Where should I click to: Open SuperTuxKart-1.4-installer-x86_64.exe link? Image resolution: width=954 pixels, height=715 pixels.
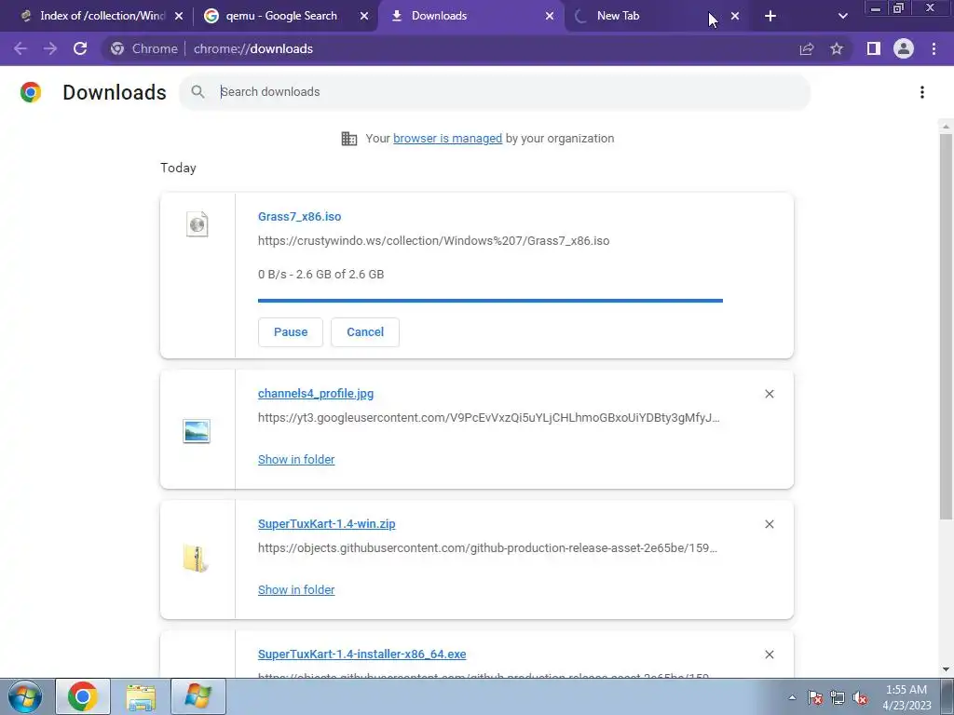(362, 654)
